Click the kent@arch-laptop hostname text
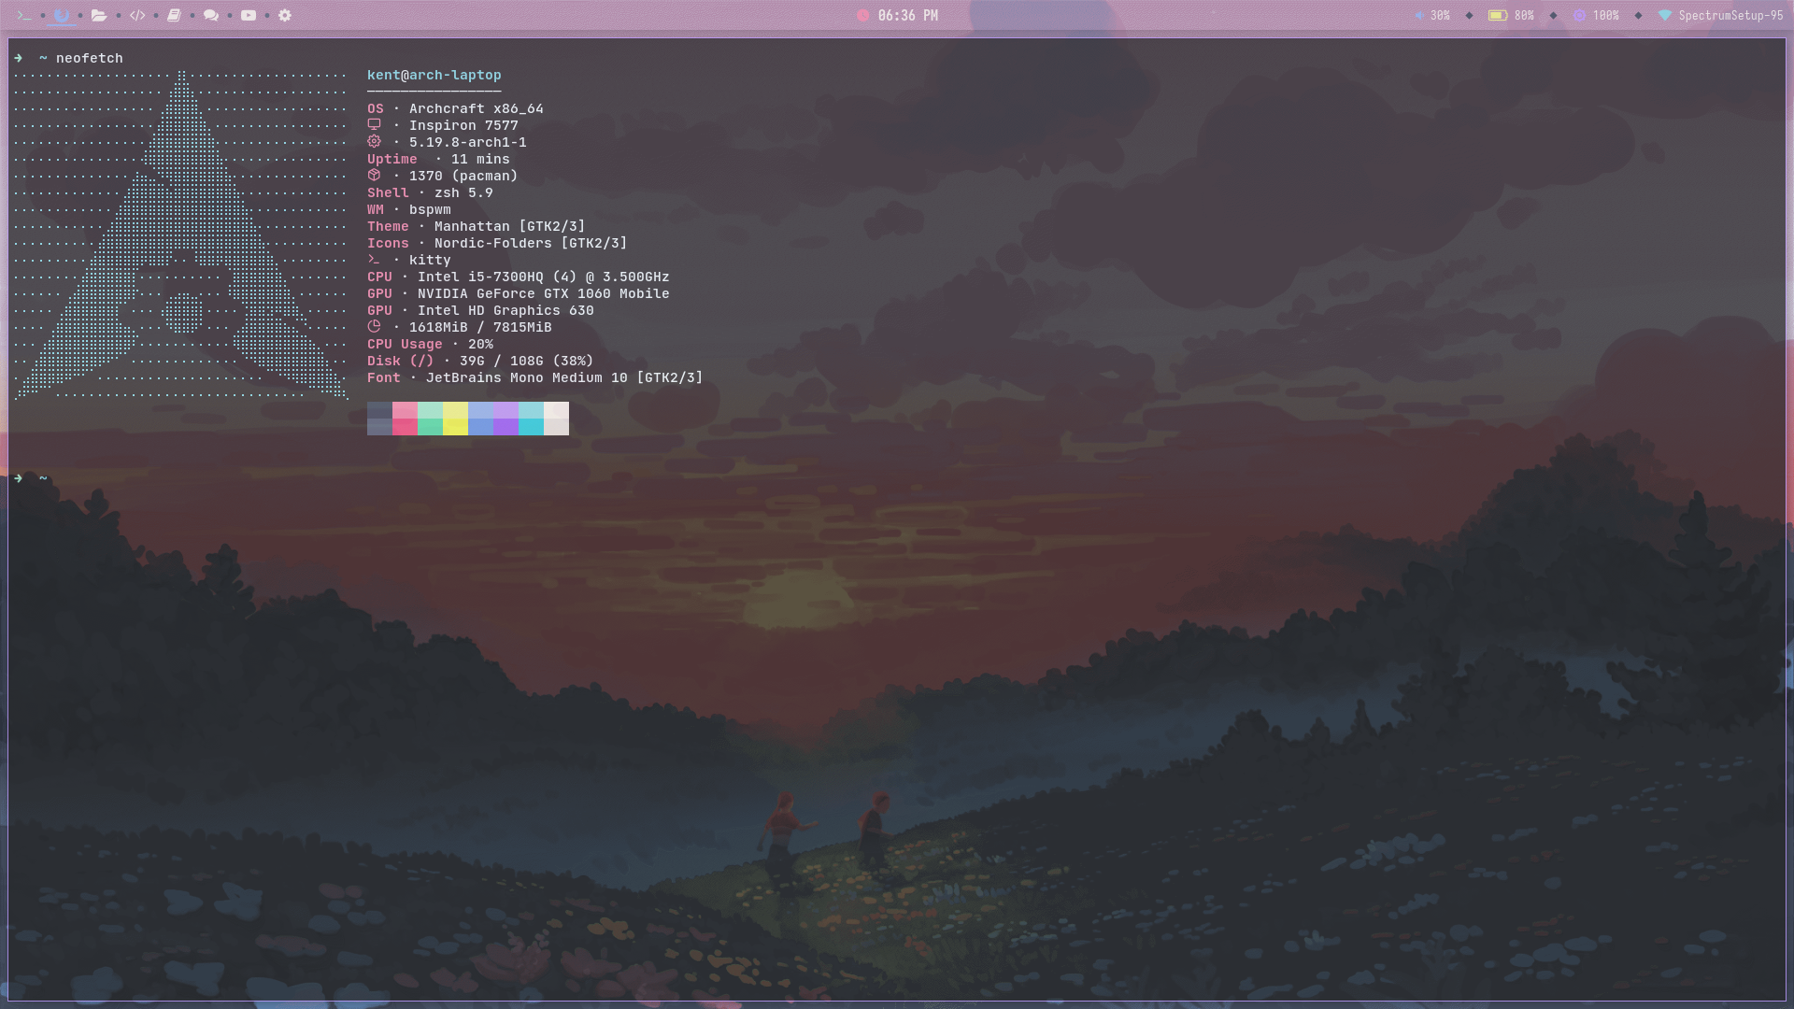 434,74
